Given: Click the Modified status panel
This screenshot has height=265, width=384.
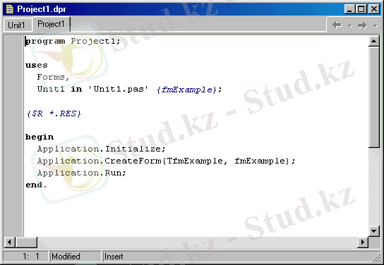Looking at the screenshot, I should [76, 257].
